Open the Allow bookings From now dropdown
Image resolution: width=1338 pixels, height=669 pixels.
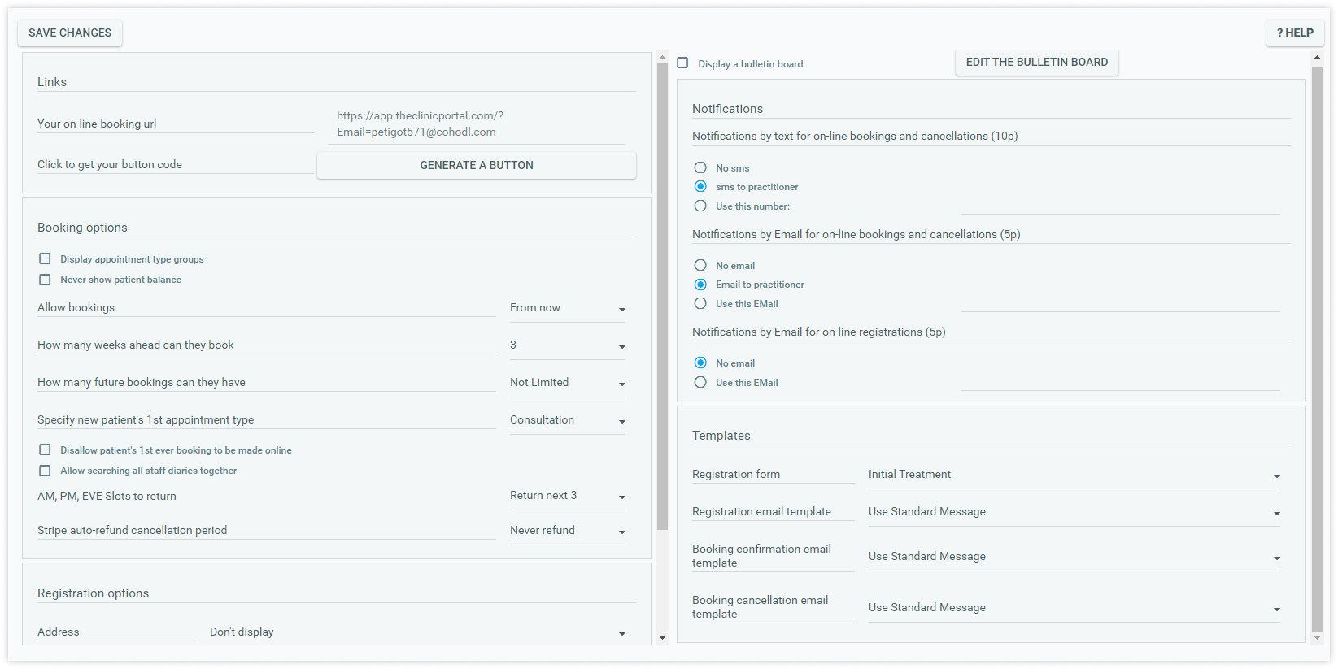click(x=568, y=308)
